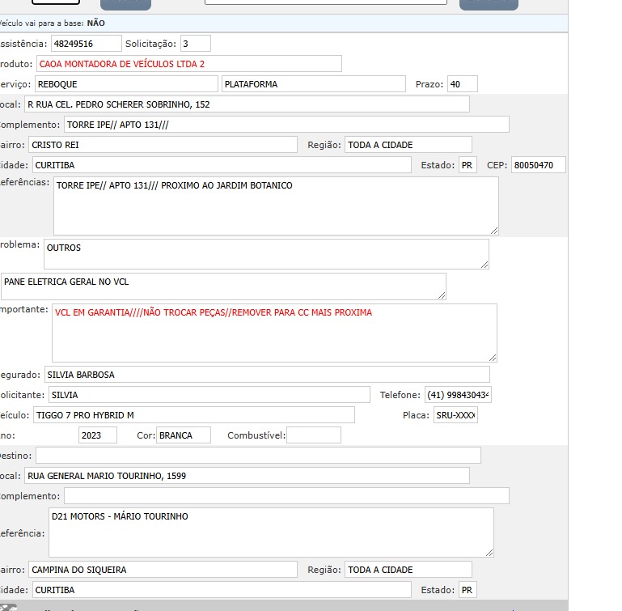Click the Bairro field CRISTO REI
The width and height of the screenshot is (622, 611).
click(x=163, y=145)
